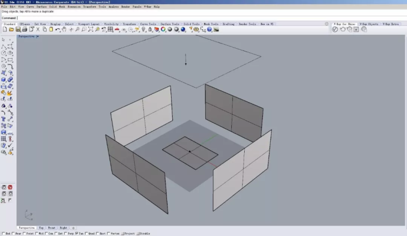Open the Surface menu
This screenshot has height=236, width=407.
[41, 7]
